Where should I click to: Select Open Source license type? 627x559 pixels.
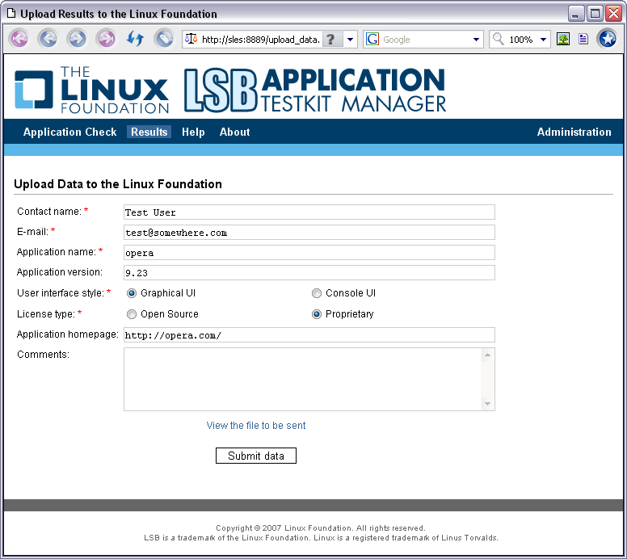[132, 314]
